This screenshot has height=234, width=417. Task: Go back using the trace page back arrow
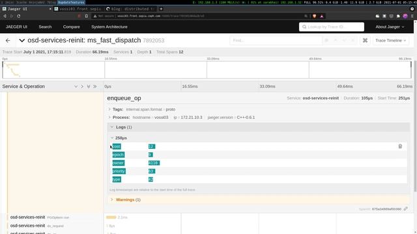point(8,40)
